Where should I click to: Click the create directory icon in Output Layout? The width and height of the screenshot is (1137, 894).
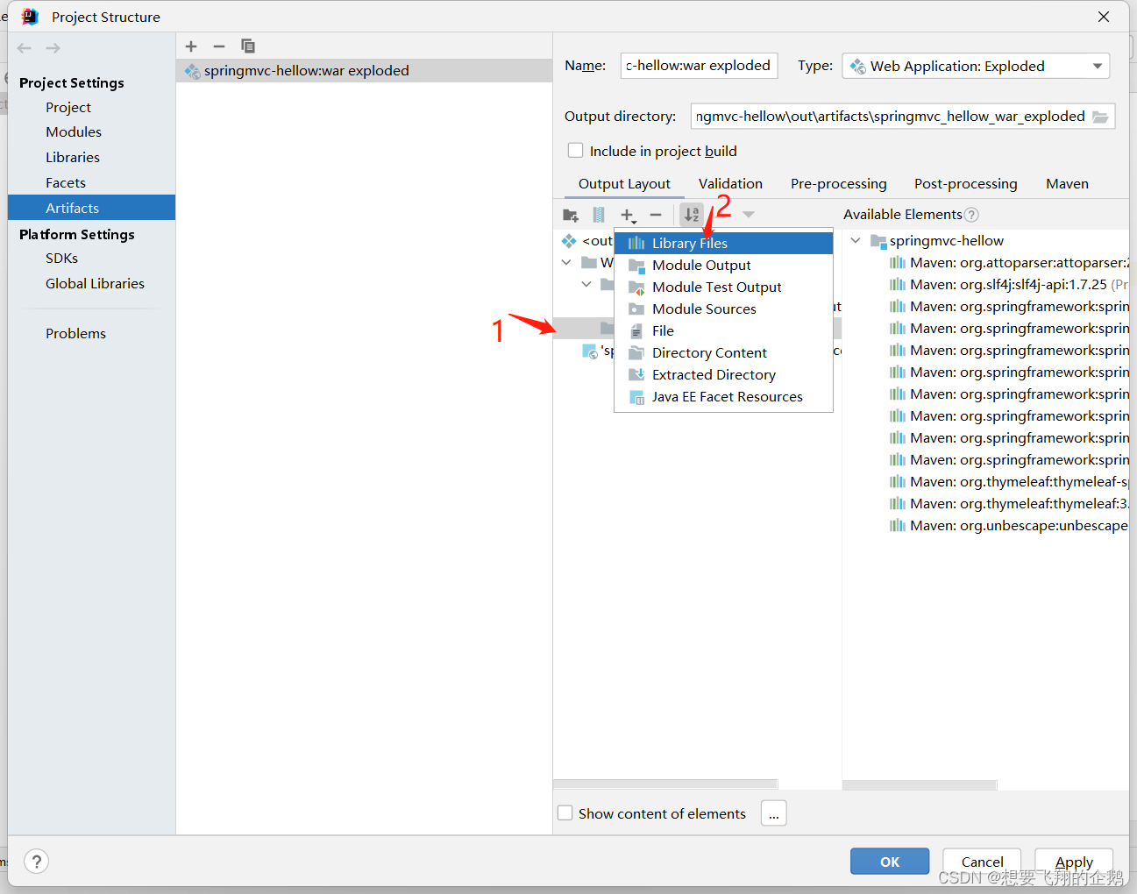click(x=571, y=215)
